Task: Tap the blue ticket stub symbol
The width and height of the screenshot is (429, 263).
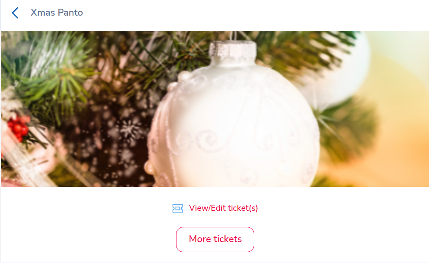Action: 178,209
